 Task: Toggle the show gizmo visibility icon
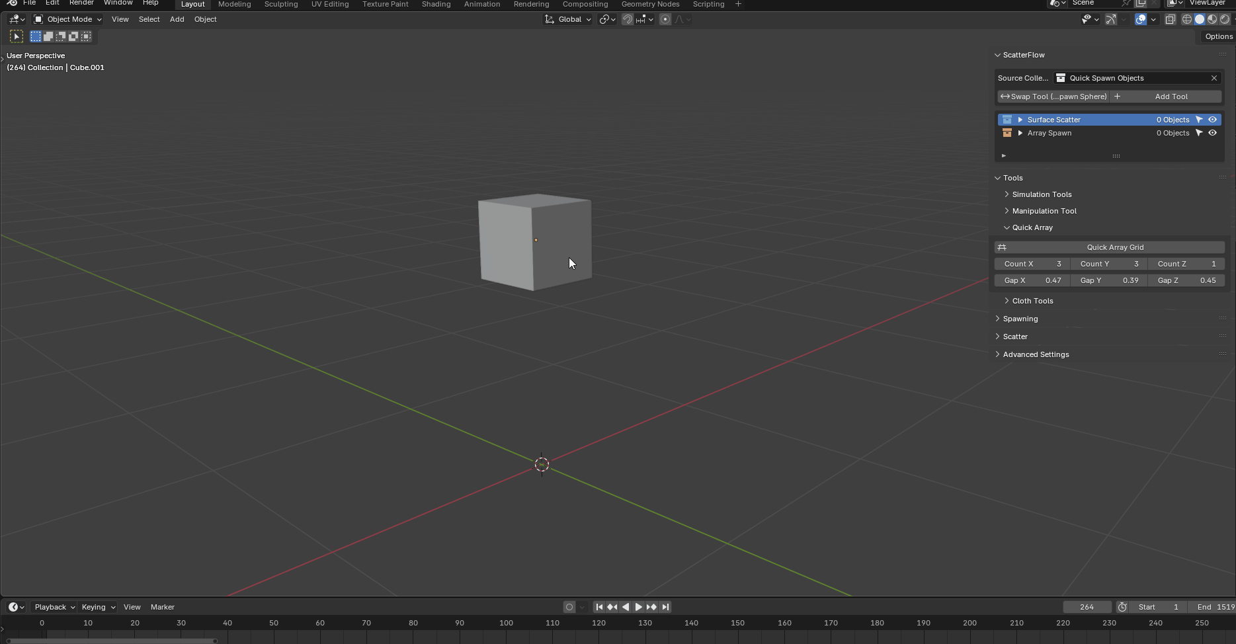[x=1111, y=19]
